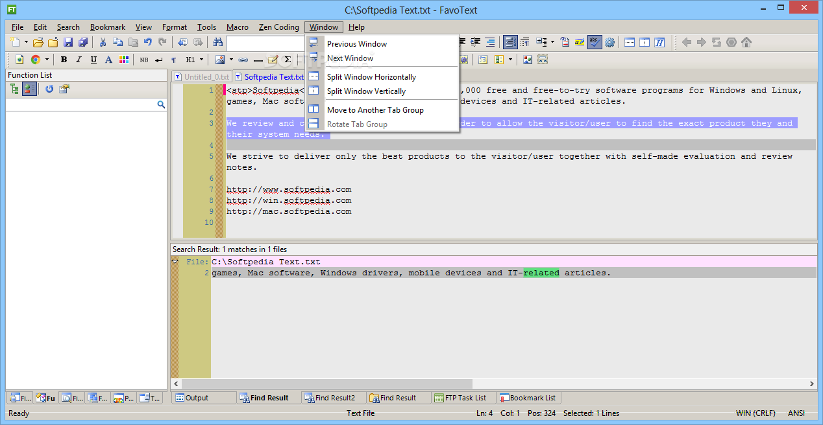Viewport: 823px width, 425px height.
Task: Click the Save (floppy disk) icon
Action: [68, 42]
